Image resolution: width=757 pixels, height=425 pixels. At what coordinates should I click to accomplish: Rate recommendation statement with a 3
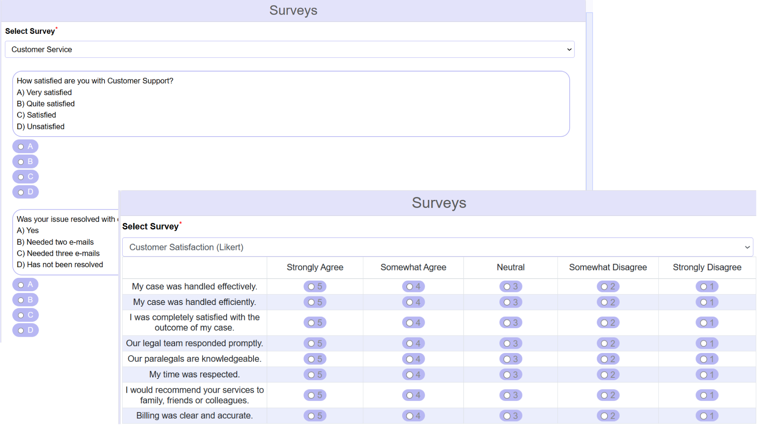(x=511, y=395)
